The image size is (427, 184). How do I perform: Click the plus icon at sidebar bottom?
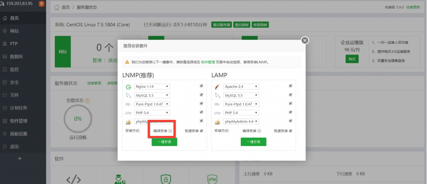coord(19,159)
